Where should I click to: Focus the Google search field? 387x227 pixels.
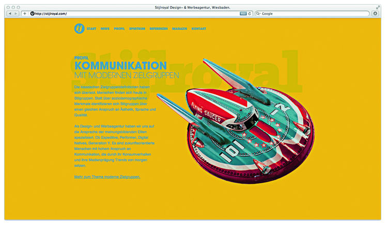[312, 13]
